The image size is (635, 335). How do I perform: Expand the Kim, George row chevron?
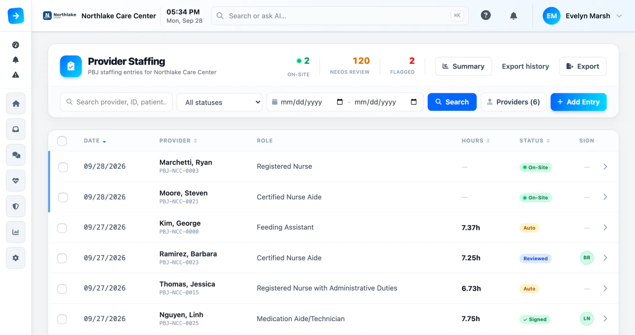605,227
